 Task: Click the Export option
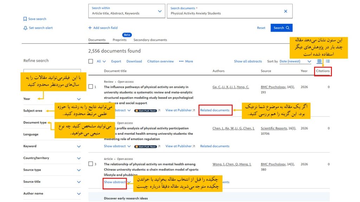click(116, 61)
